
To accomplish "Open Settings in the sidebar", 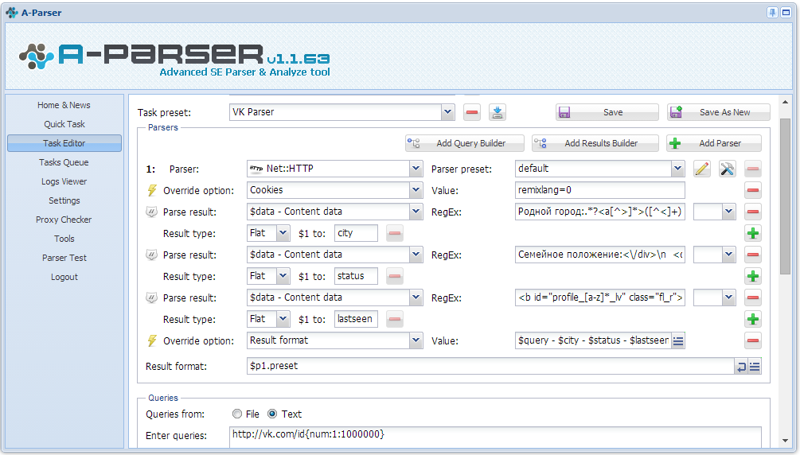I will pos(64,200).
